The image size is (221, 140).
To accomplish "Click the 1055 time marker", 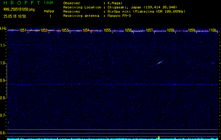I will click(107, 30).
